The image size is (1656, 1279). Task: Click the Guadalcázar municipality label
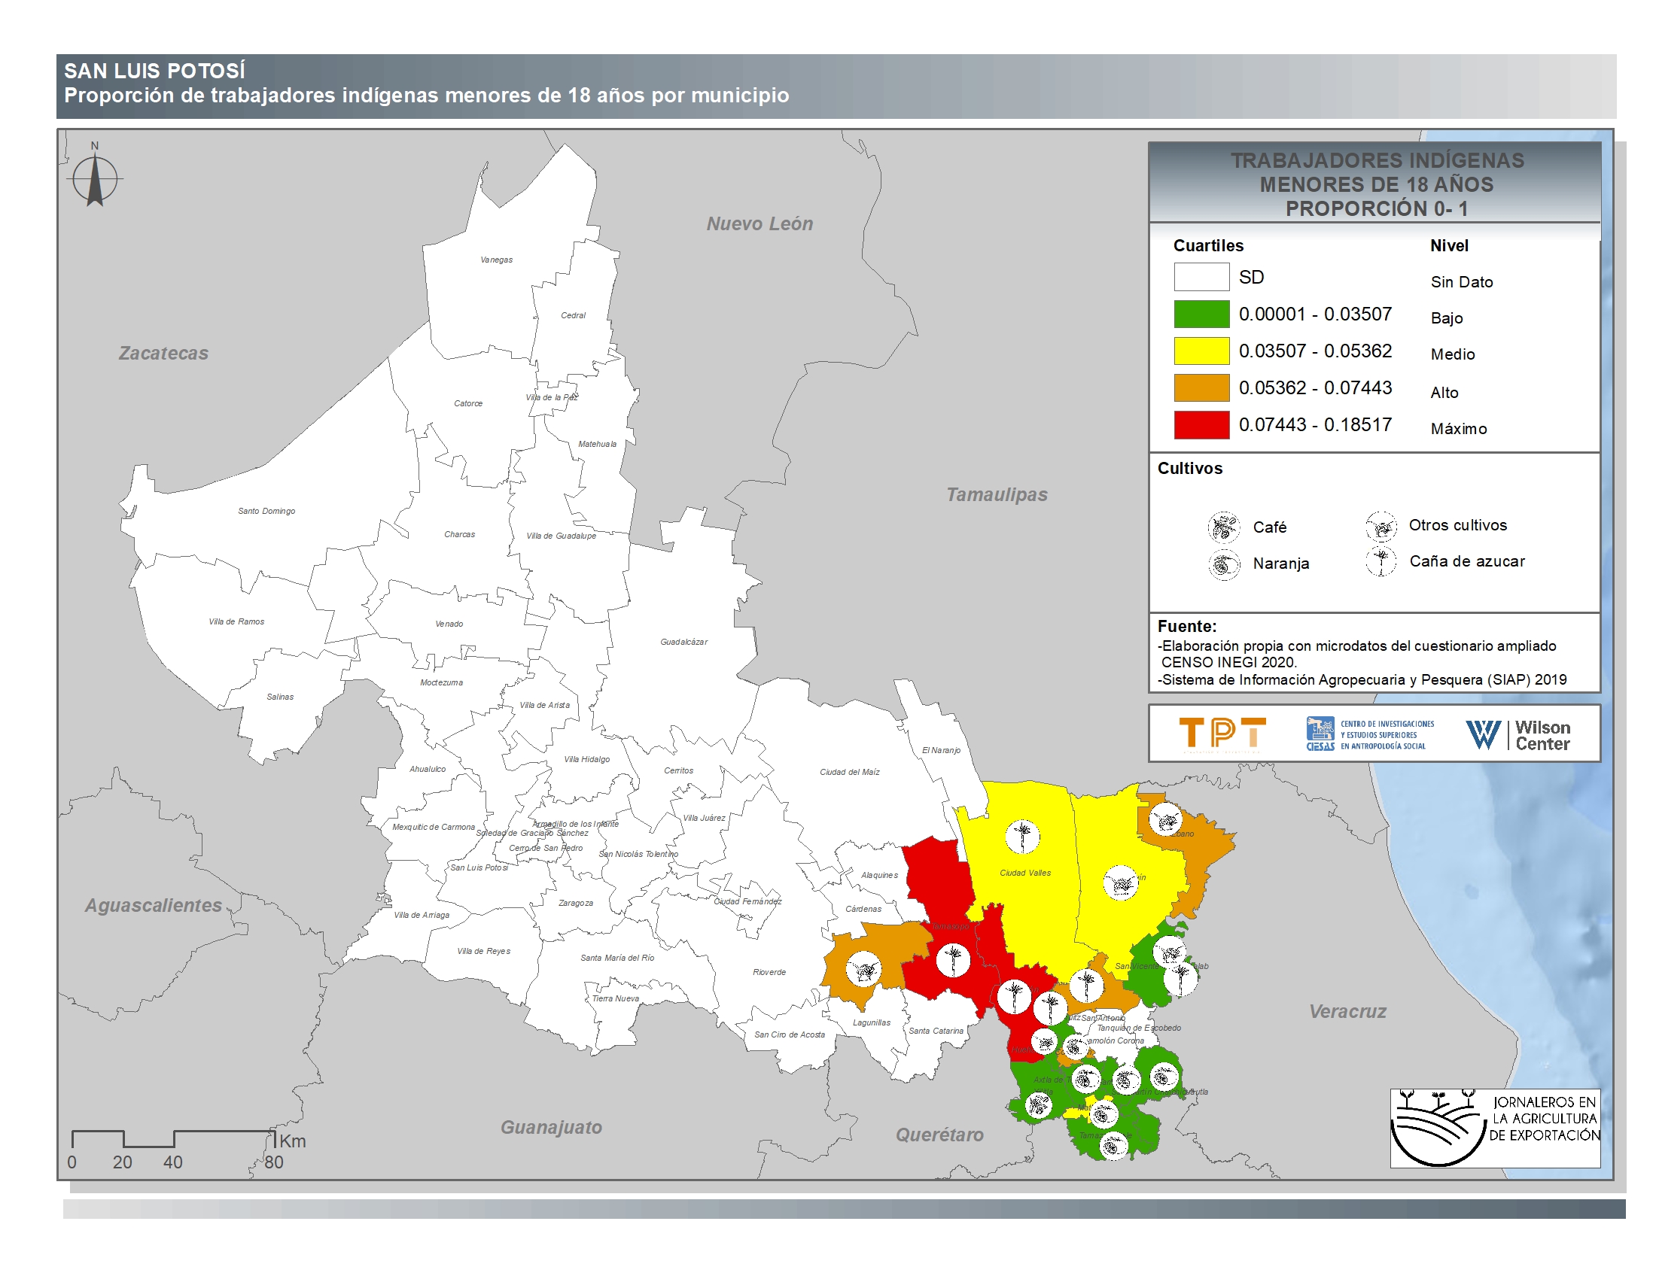(683, 642)
